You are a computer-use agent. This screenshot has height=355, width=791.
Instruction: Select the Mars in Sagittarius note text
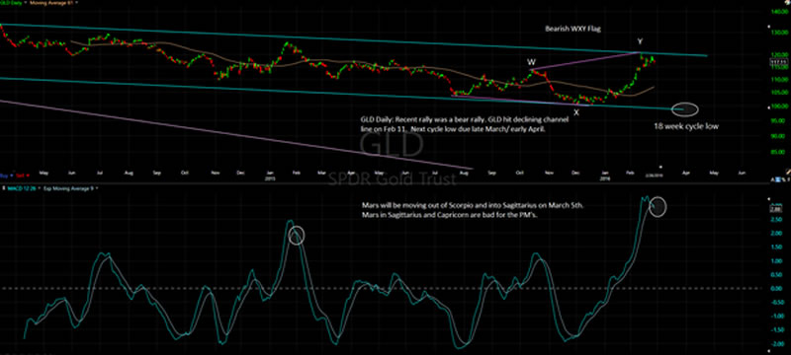(x=473, y=211)
